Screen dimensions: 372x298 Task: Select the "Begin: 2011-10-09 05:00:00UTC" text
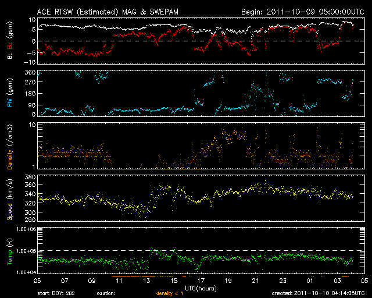click(303, 12)
